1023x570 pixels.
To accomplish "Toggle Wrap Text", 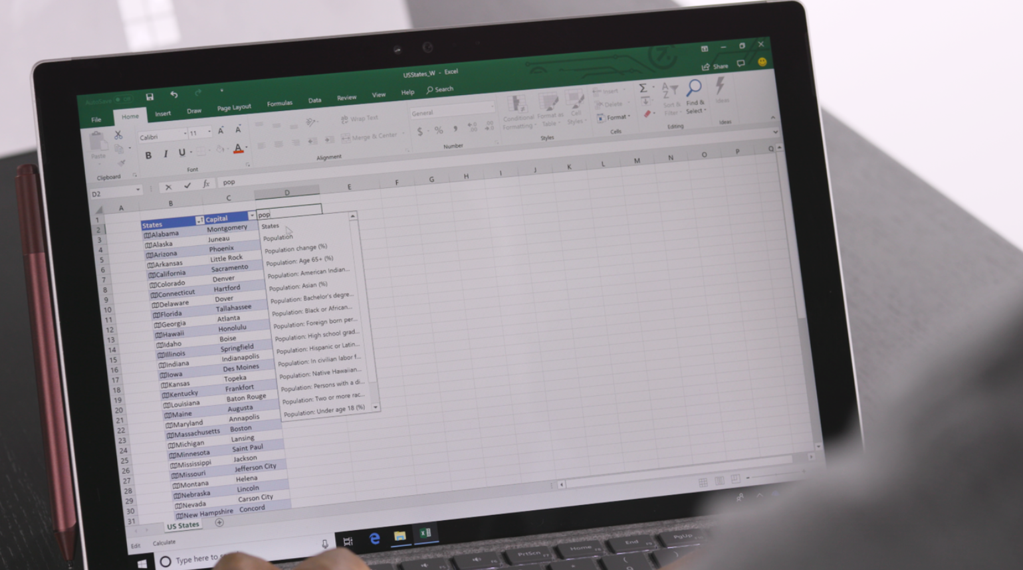I will (360, 119).
